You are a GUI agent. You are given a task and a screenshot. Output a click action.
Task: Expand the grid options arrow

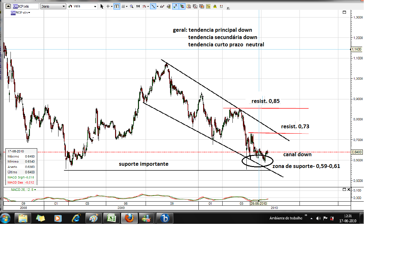click(127, 6)
